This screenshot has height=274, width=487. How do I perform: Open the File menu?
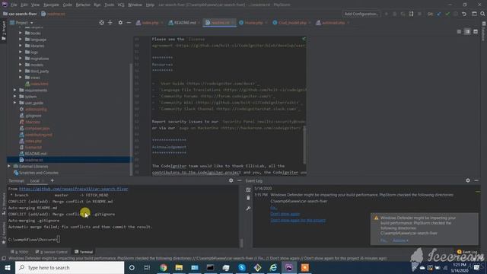[x=14, y=5]
